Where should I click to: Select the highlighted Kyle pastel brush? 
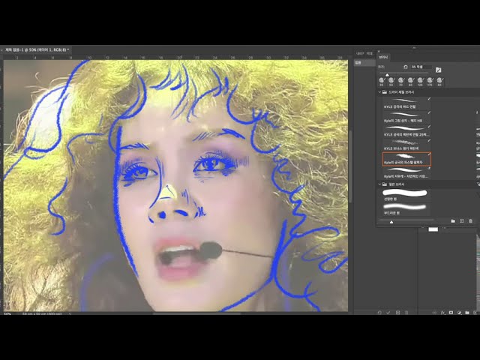(x=406, y=159)
